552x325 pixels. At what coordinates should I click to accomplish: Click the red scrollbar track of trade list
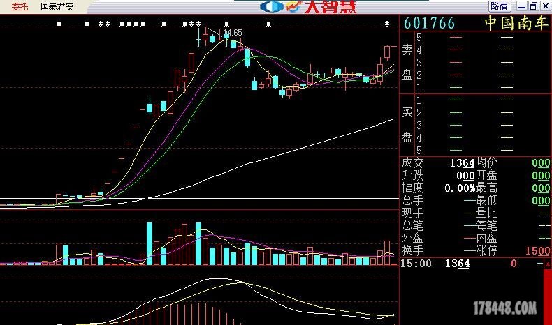546,296
